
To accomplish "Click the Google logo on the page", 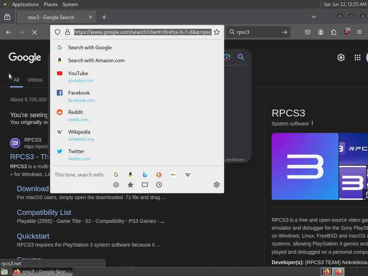I will (25, 57).
